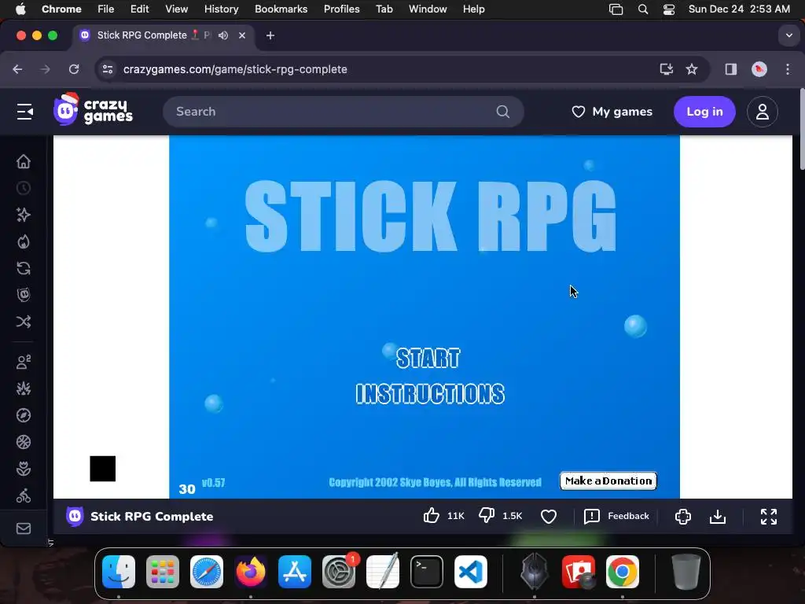Open Finder from the Dock
Viewport: 805px width, 604px height.
tap(119, 572)
